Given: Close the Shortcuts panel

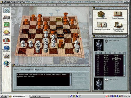Looking at the screenshot, I should (126, 8).
